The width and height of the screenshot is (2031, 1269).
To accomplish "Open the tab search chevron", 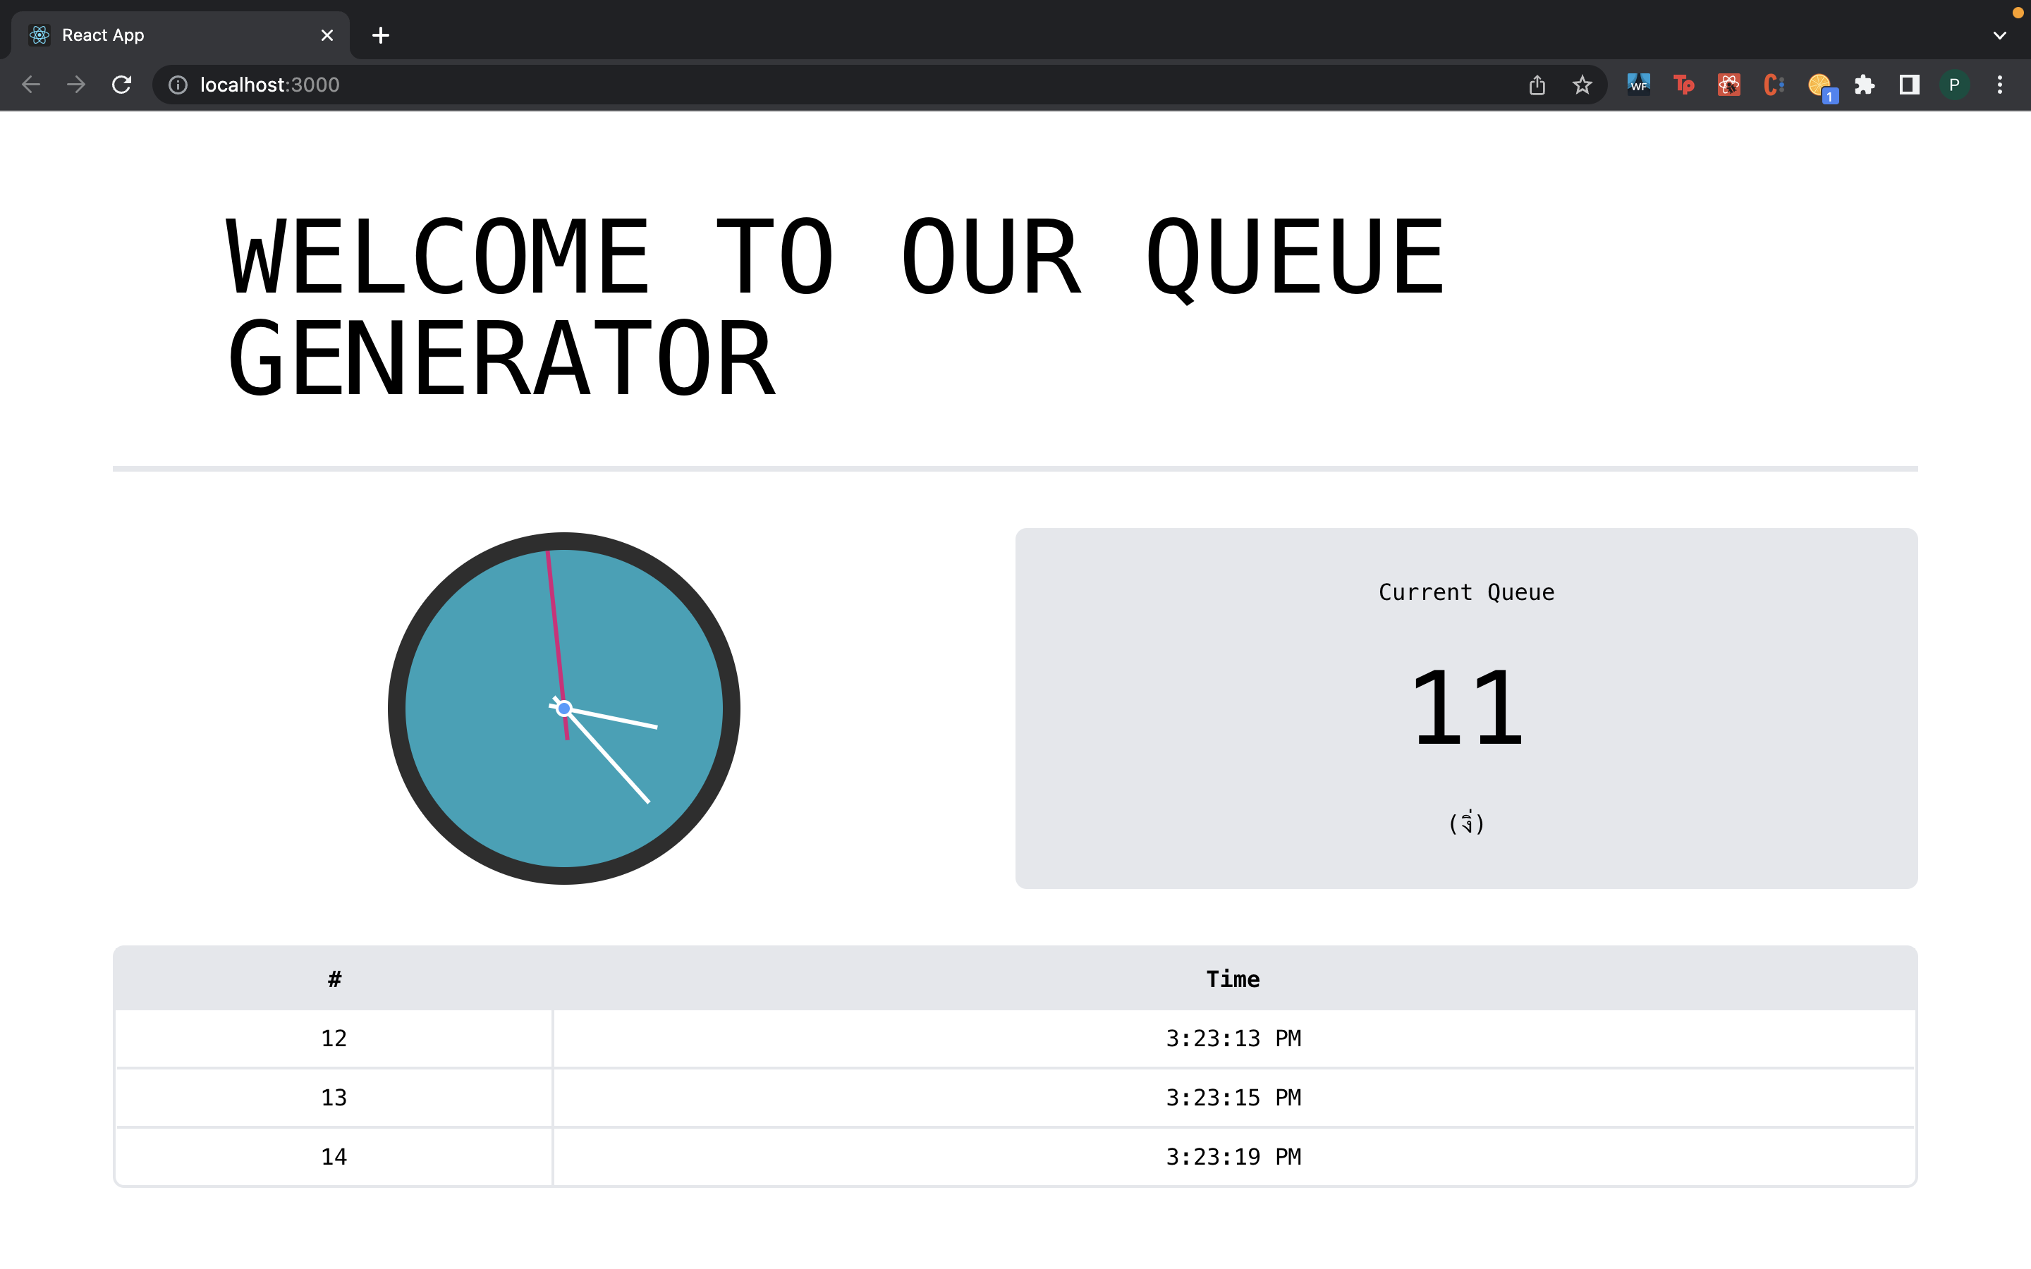I will 2000,35.
